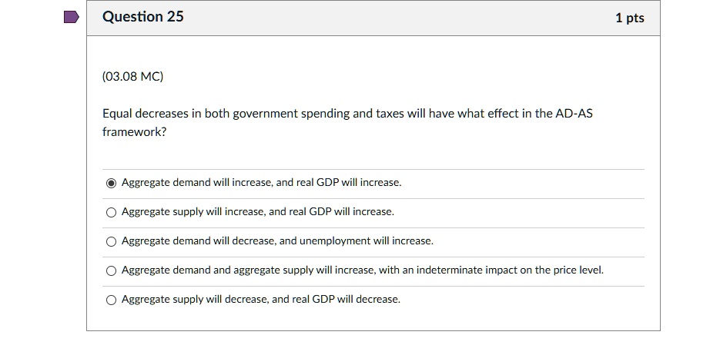
Task: Select radio for indeterminate impact on price level
Action: click(111, 270)
